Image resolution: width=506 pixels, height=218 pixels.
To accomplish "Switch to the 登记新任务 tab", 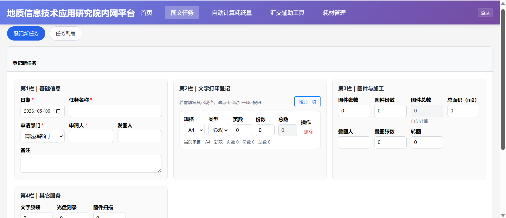I will [26, 33].
